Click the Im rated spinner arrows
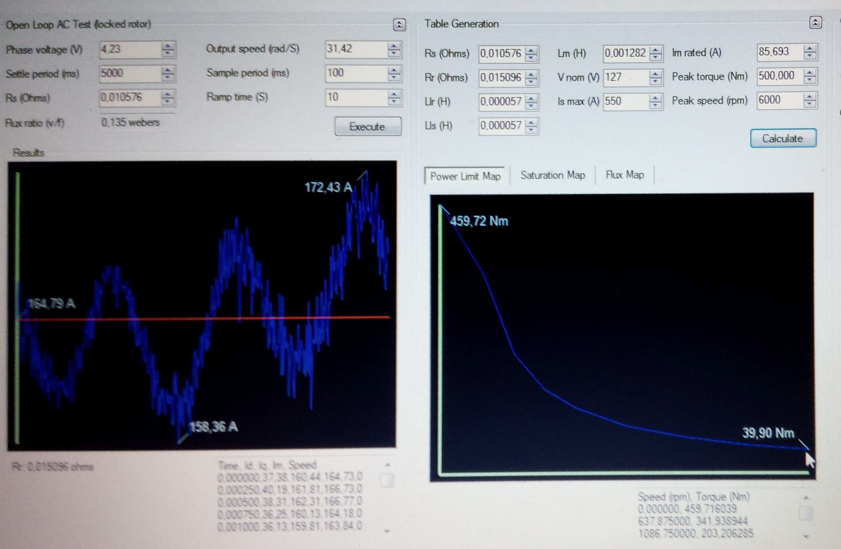 tap(809, 52)
